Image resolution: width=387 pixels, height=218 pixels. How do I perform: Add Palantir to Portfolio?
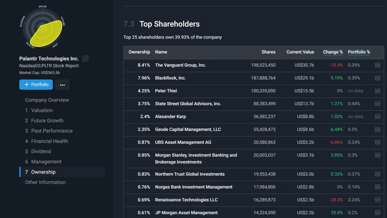coord(36,84)
